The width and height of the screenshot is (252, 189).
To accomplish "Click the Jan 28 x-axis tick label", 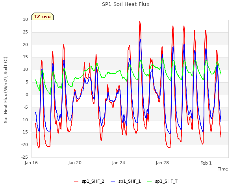I will 162,163.
